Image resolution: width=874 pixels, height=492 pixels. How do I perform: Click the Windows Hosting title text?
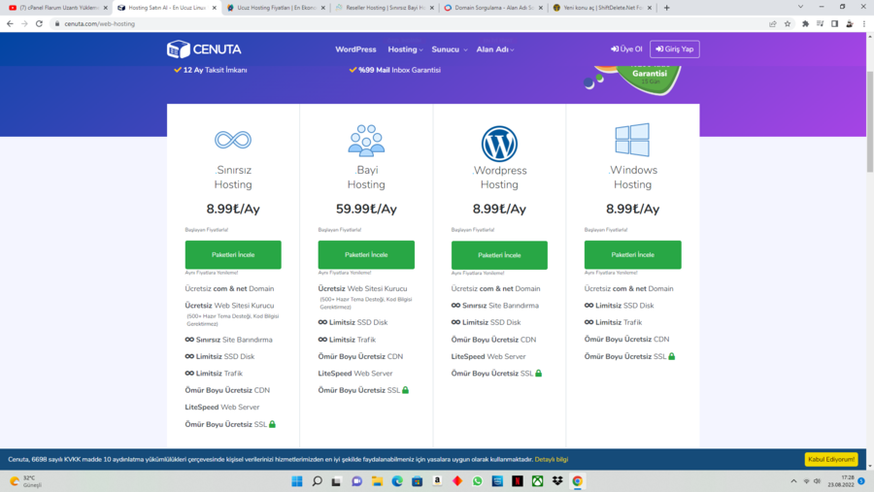pos(632,178)
